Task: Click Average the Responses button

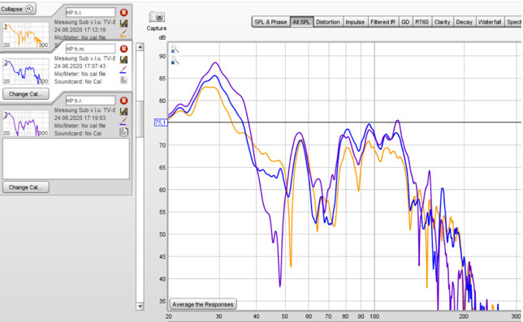Action: [203, 304]
